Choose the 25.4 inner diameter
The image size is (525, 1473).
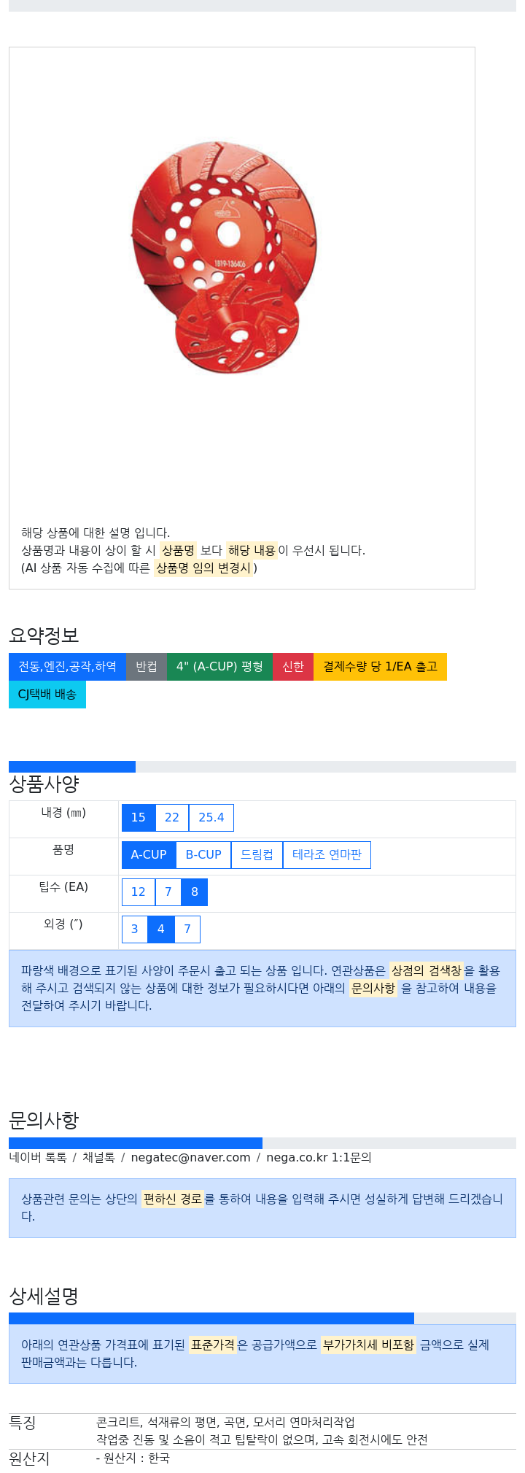[x=211, y=817]
